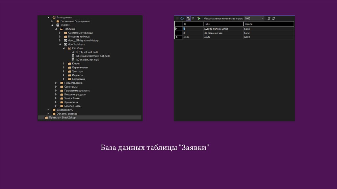
Task: Click the dbo.TodoItems table icon
Action: pos(65,44)
